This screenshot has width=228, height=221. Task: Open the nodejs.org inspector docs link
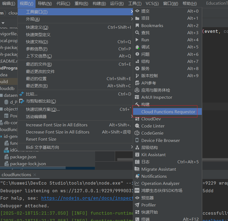click(87, 198)
